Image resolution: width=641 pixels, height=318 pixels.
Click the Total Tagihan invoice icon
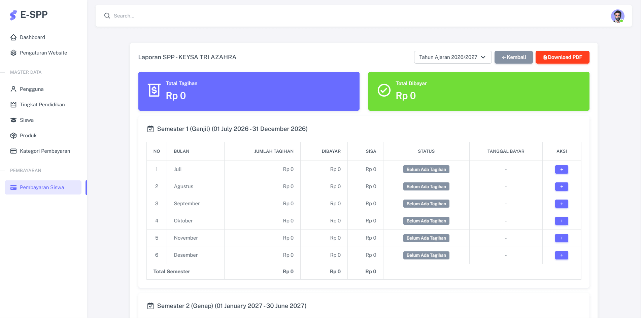(154, 90)
